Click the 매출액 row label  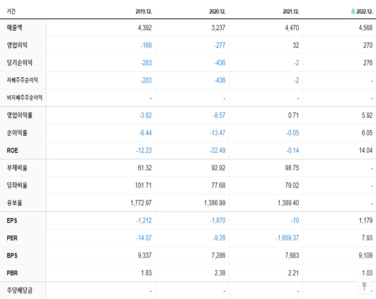pos(14,28)
